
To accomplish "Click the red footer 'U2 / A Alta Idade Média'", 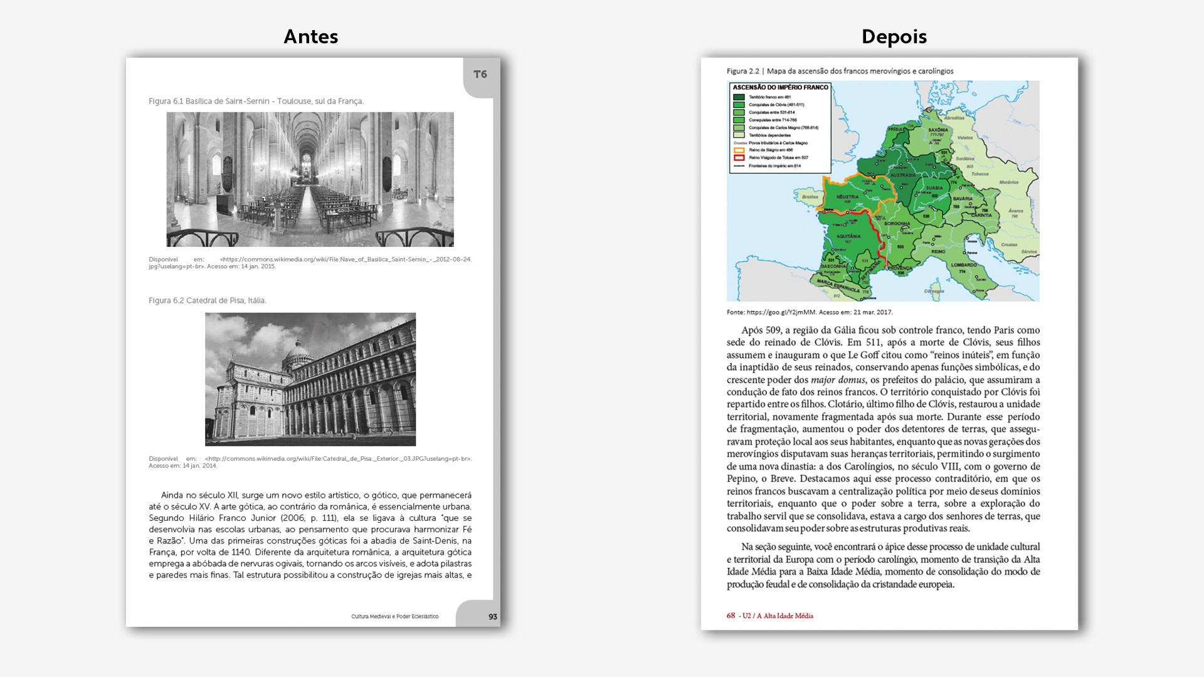I will point(777,616).
